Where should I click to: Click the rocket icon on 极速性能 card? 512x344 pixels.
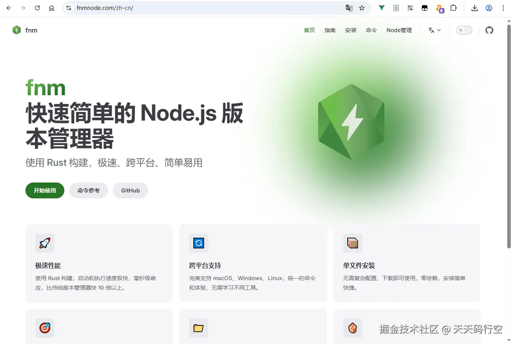click(x=45, y=243)
